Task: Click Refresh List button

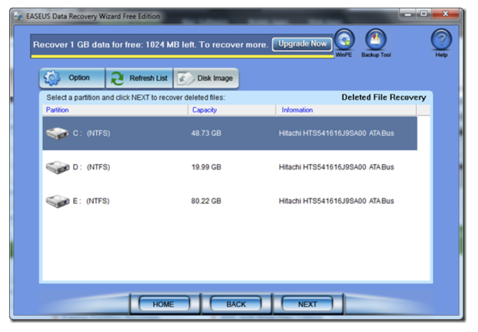Action: click(139, 78)
